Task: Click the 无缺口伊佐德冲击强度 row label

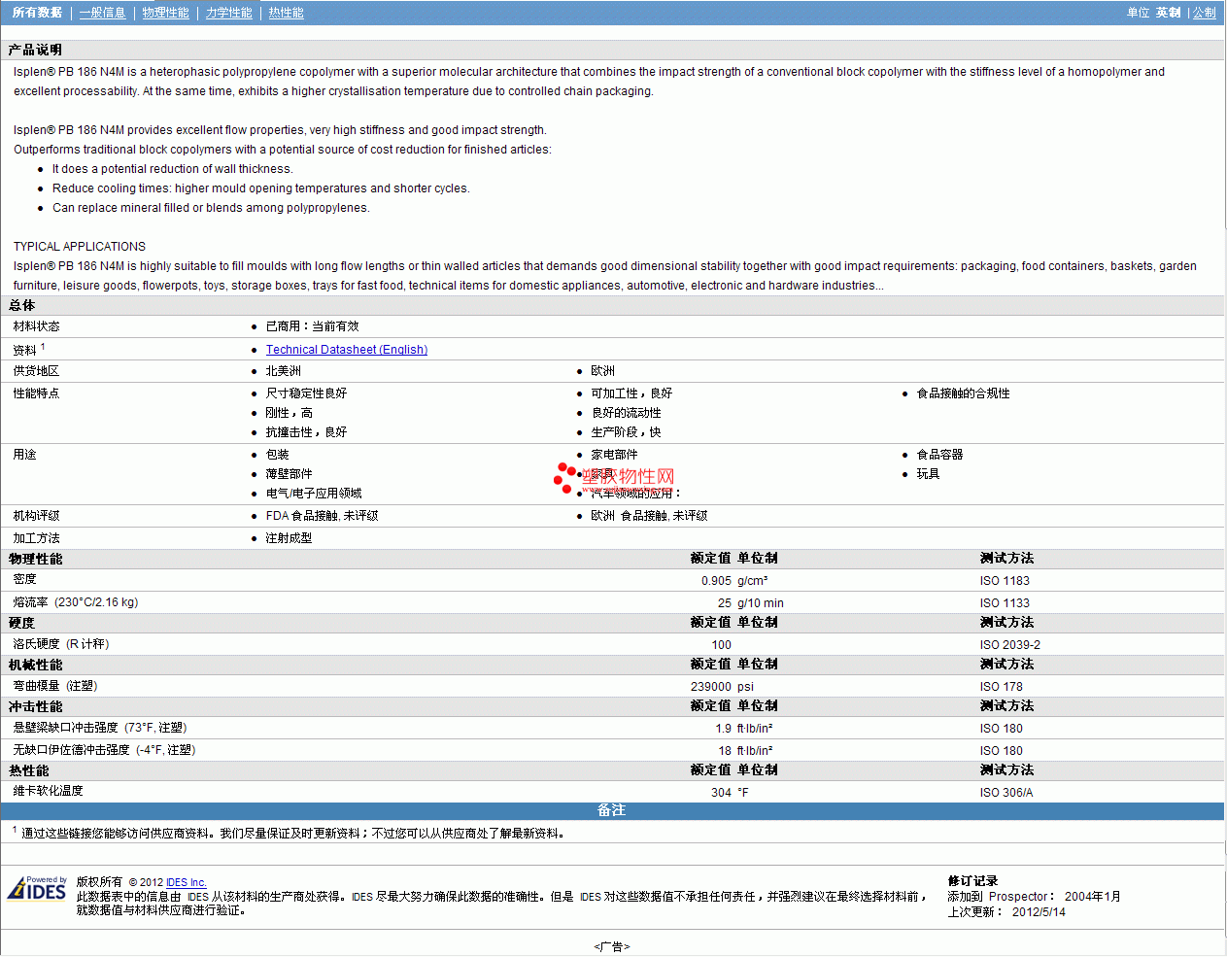Action: coord(104,750)
